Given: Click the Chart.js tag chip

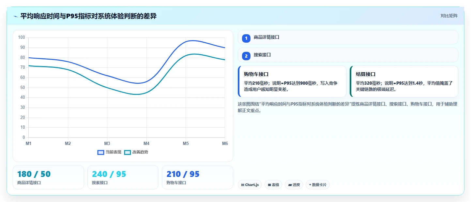Looking at the screenshot, I should [x=250, y=185].
